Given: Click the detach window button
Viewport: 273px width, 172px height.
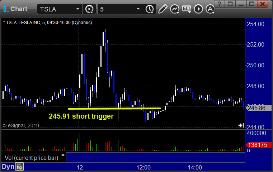Looking at the screenshot, I should coord(230,4).
